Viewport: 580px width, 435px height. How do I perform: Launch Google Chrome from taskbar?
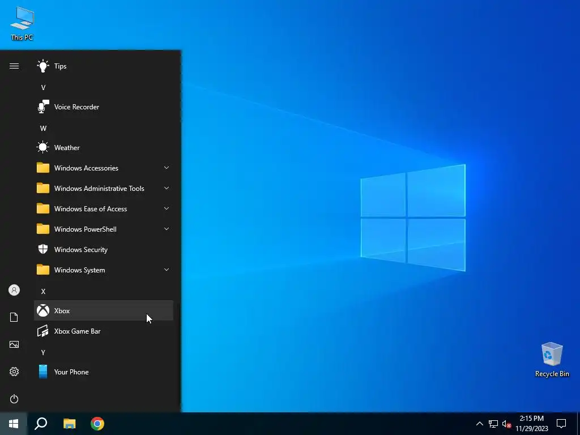97,424
